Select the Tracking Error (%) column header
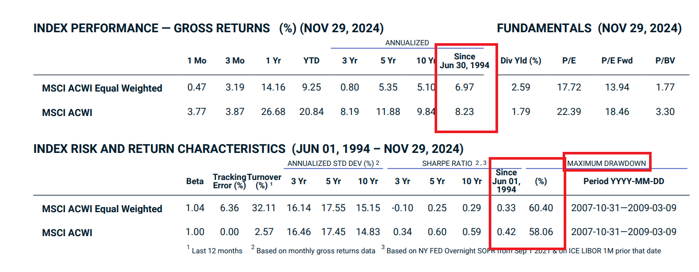Image resolution: width=699 pixels, height=272 pixels. tap(229, 181)
